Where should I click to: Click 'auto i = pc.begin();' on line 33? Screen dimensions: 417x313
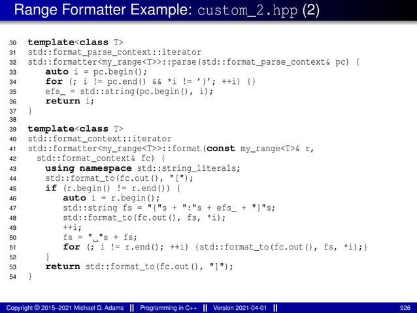point(96,72)
